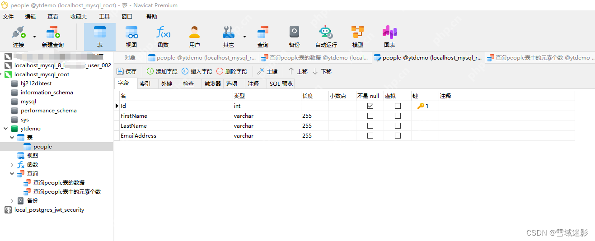The width and height of the screenshot is (595, 241).
Task: Expand the 备份 (Backups) tree node
Action: click(x=12, y=201)
